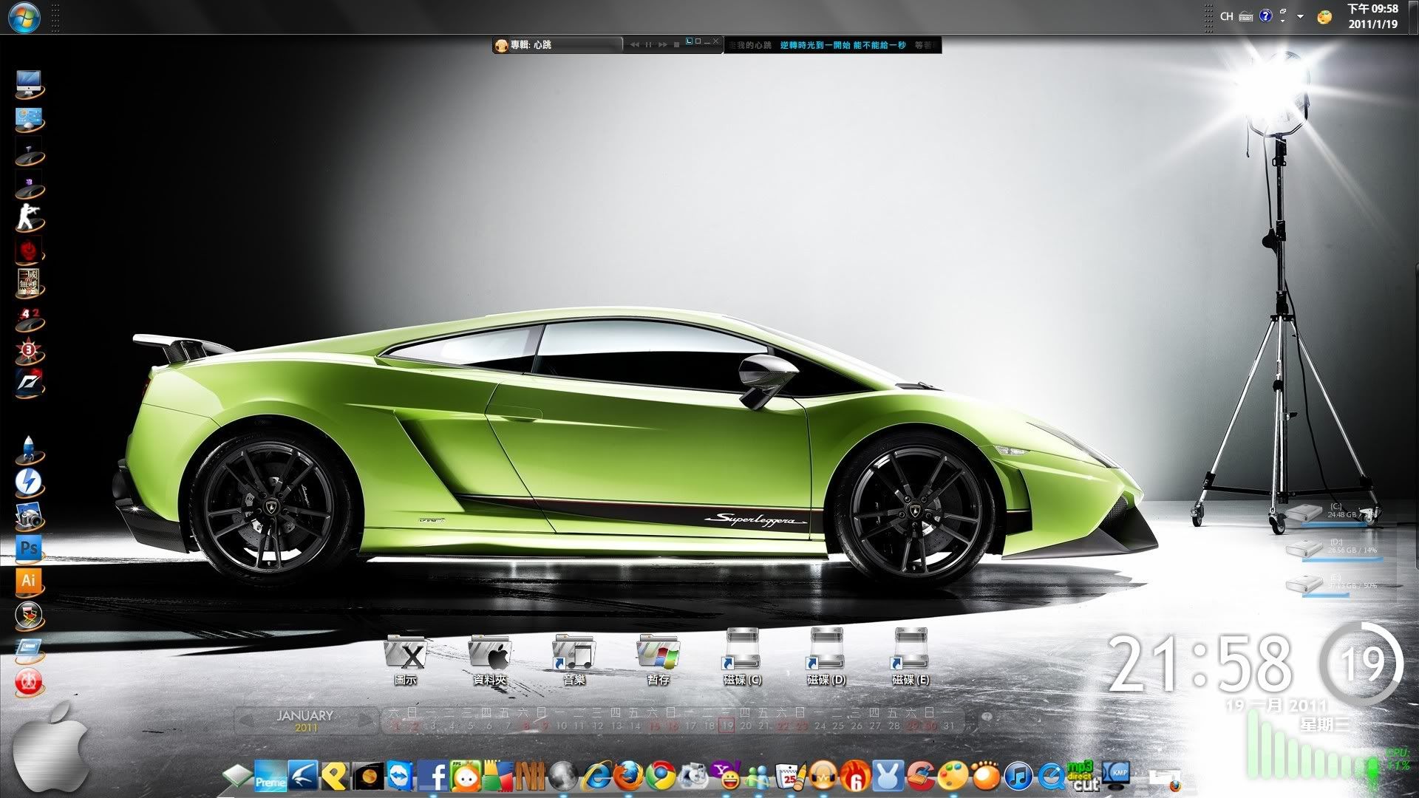Go to next month in calendar widget
The image size is (1419, 798).
(x=364, y=721)
